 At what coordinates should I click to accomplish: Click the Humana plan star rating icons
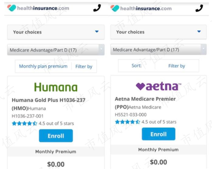25,123
